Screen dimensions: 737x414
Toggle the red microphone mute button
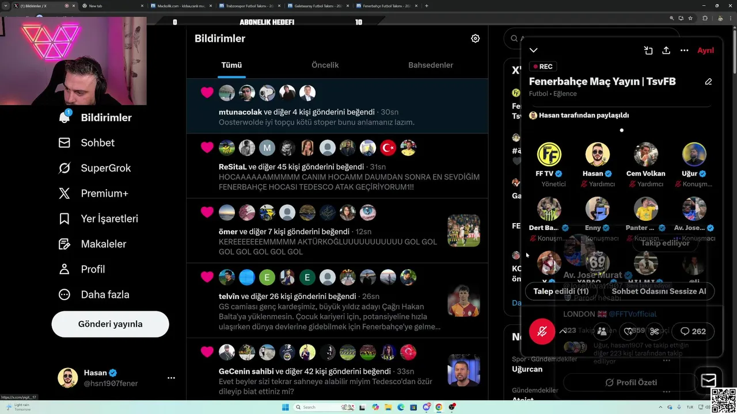(542, 331)
